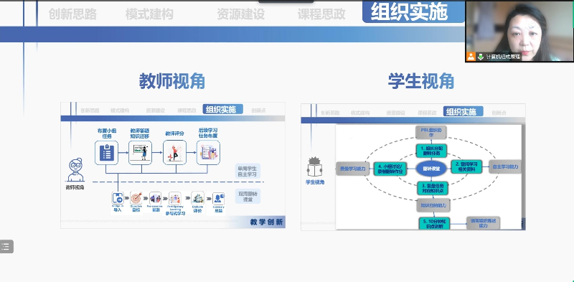Open the 资源建设 tab
574x282 pixels.
[241, 14]
